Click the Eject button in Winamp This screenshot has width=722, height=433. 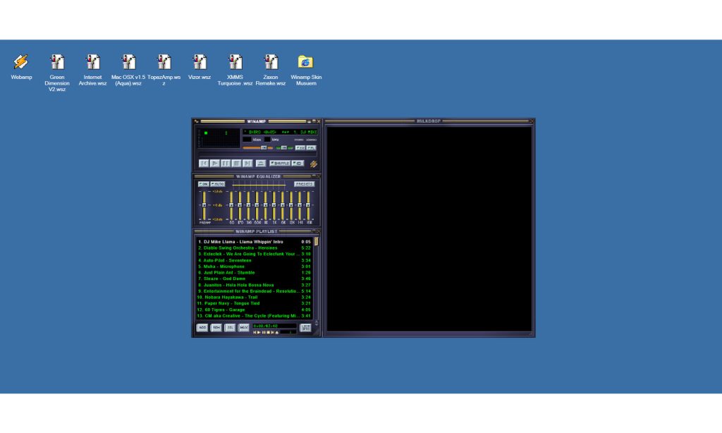261,163
